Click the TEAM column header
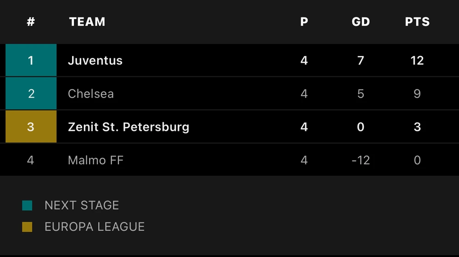The height and width of the screenshot is (257, 459). click(x=87, y=22)
